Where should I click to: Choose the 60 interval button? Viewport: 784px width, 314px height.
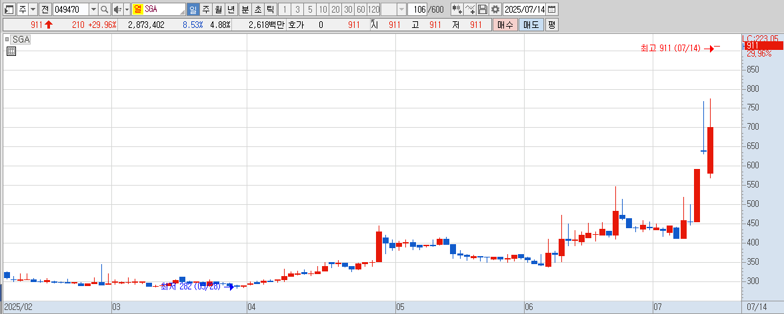pyautogui.click(x=361, y=9)
